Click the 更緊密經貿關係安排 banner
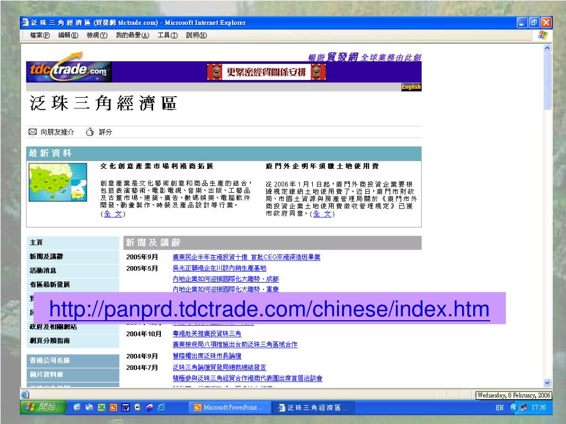 (x=266, y=72)
